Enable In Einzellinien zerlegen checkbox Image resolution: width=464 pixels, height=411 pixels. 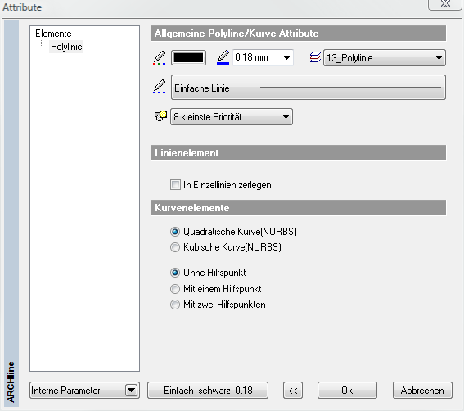coord(175,185)
